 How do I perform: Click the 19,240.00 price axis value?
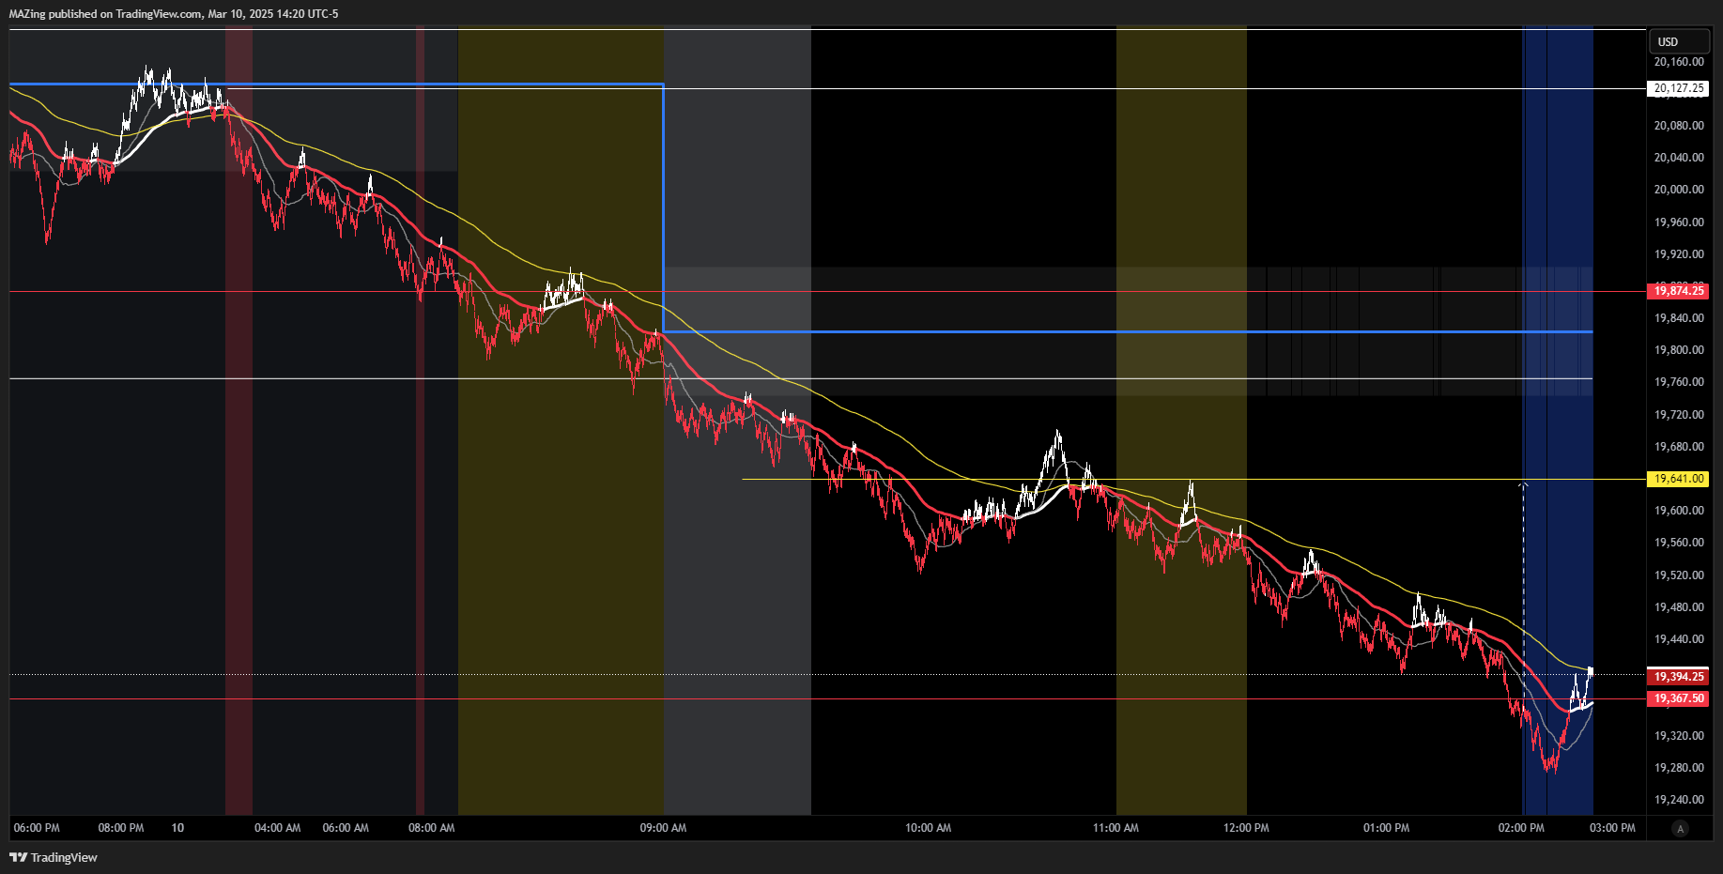pos(1679,800)
